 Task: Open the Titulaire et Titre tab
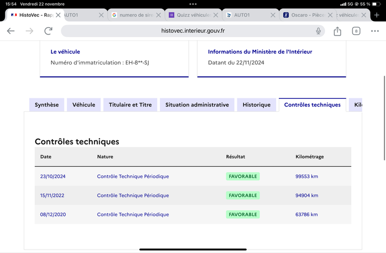click(x=130, y=105)
